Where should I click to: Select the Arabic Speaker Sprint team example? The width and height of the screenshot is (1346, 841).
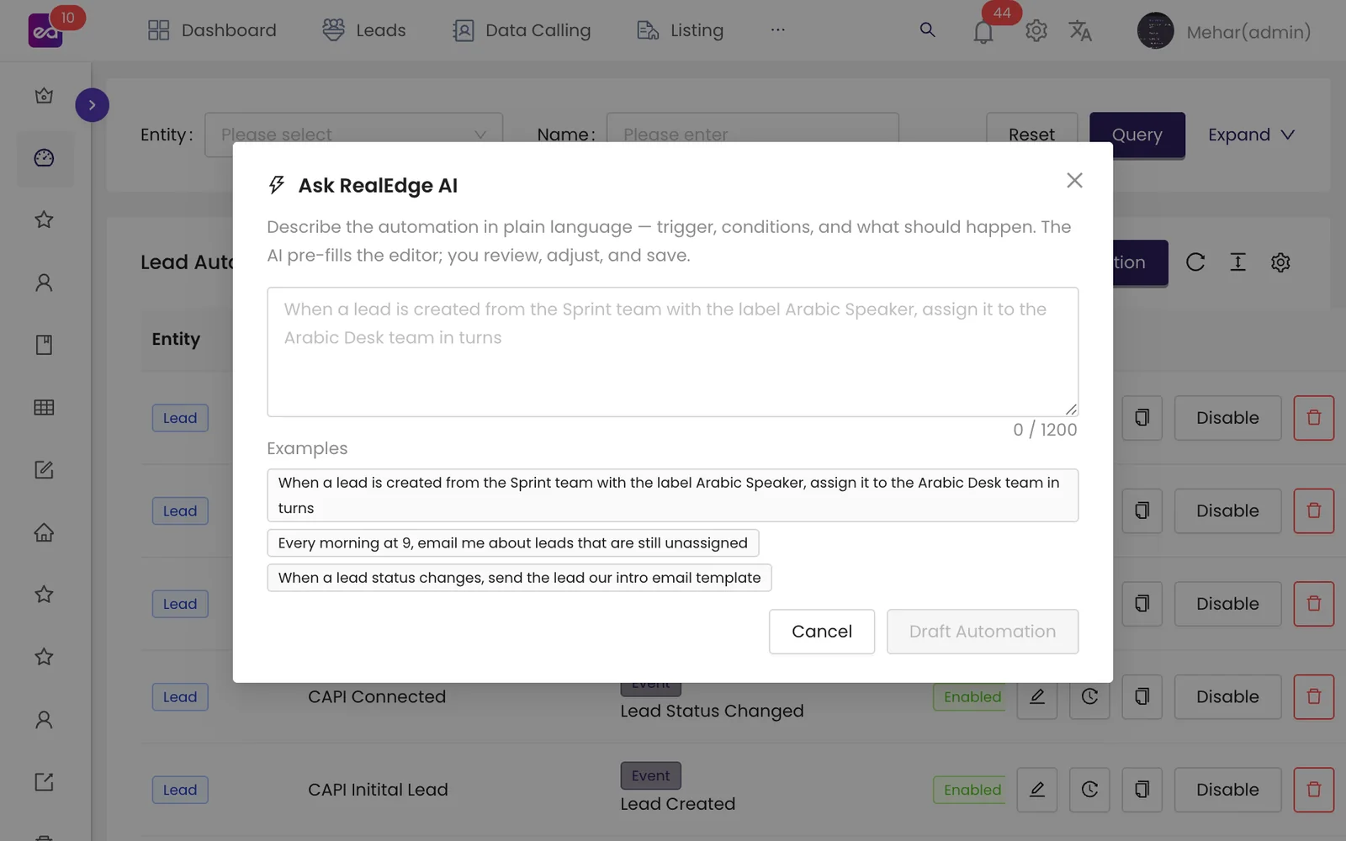coord(672,495)
